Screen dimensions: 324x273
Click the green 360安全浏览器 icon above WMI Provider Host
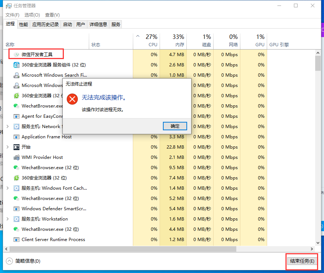[16, 96]
